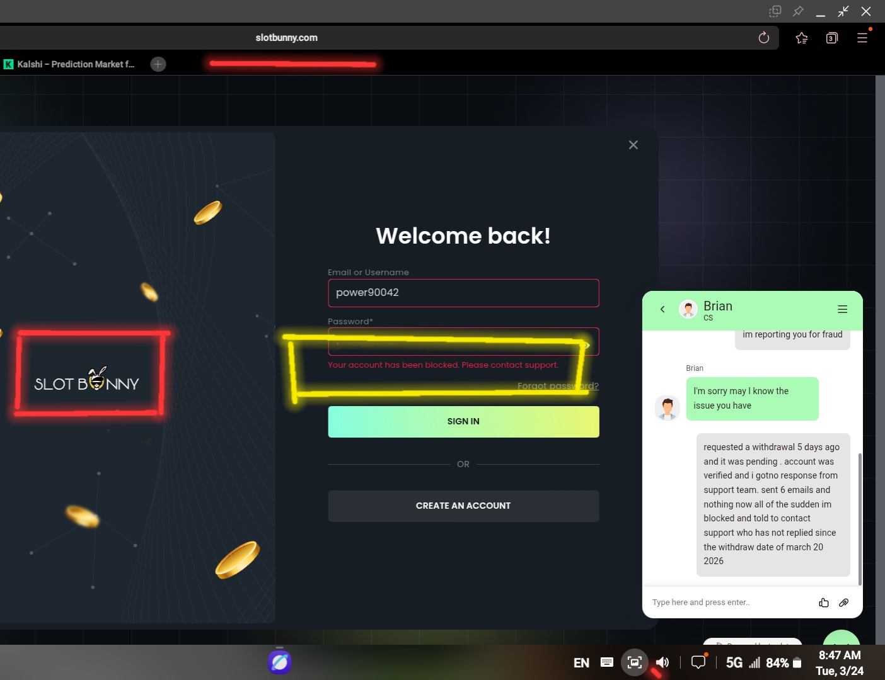The height and width of the screenshot is (680, 885).
Task: Toggle password visibility eye icon
Action: coord(586,344)
